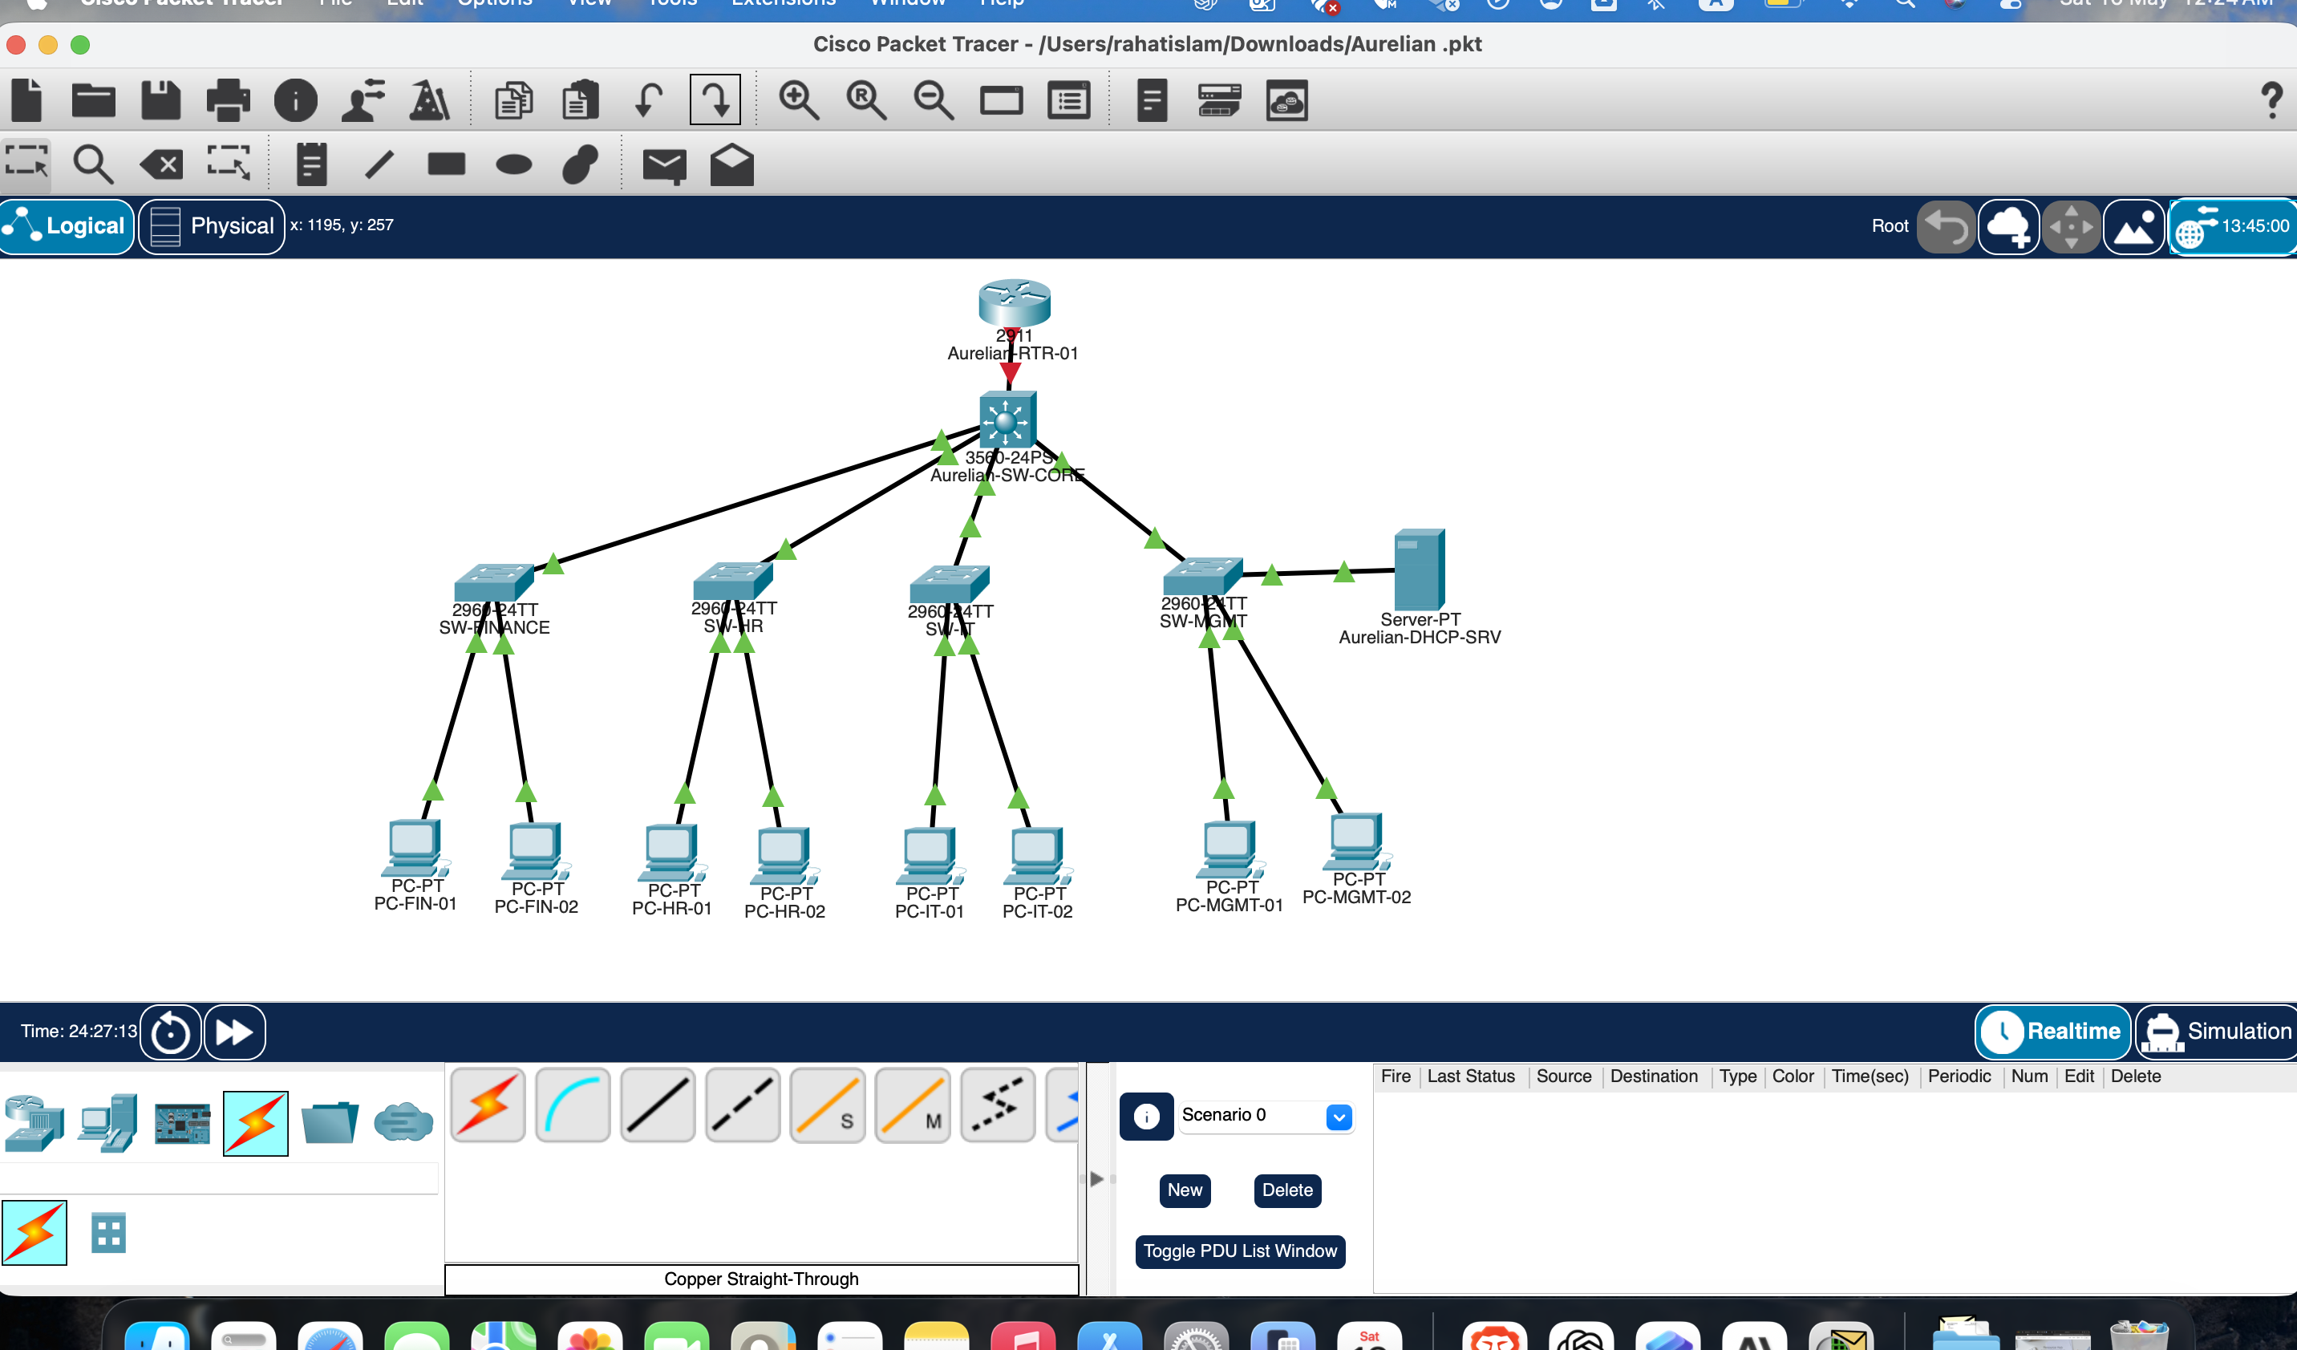Toggle PDU List Window
The image size is (2297, 1350).
point(1240,1251)
